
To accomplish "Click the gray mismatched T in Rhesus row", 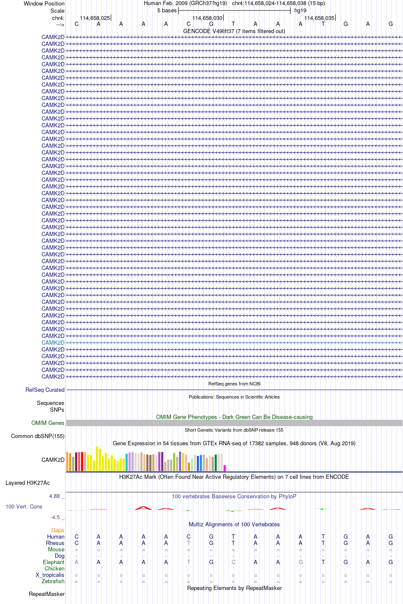I will click(189, 543).
